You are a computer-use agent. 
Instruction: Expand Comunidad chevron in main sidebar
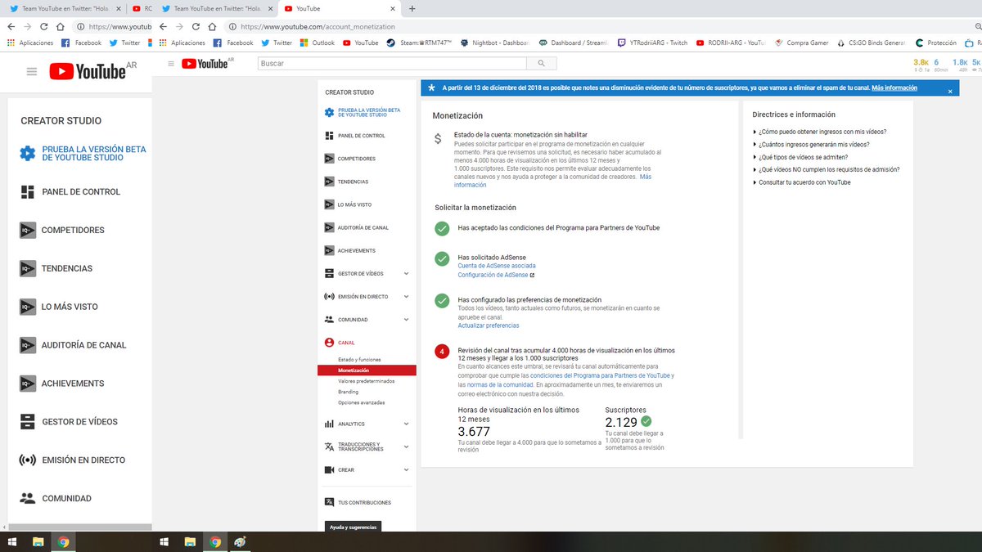407,320
